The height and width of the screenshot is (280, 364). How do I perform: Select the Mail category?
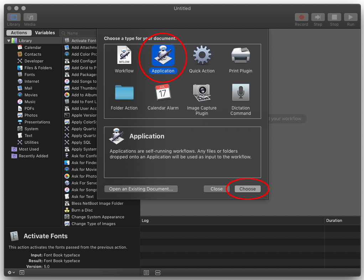pyautogui.click(x=28, y=88)
